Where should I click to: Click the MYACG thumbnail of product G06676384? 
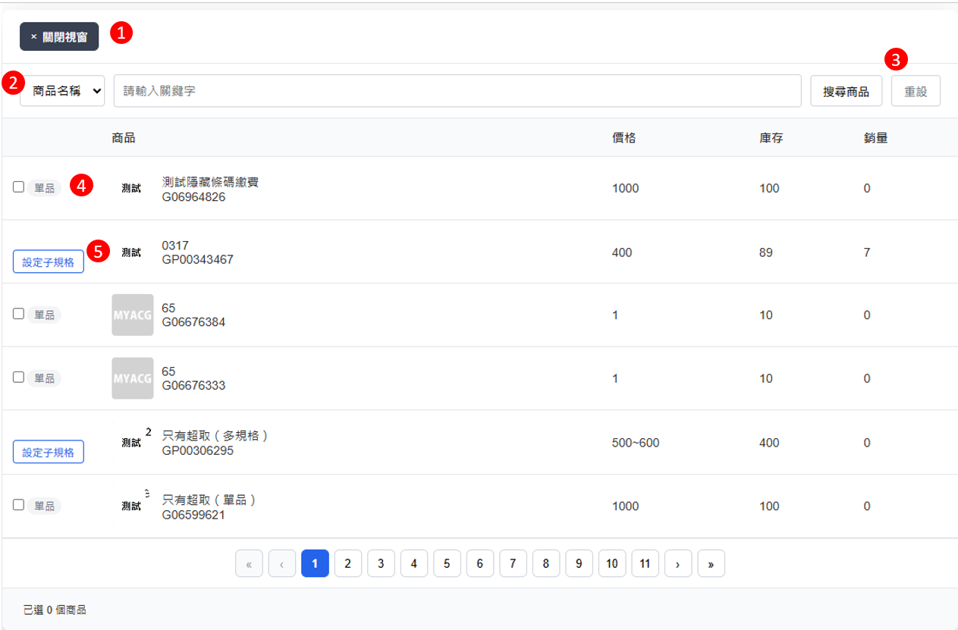pos(132,315)
